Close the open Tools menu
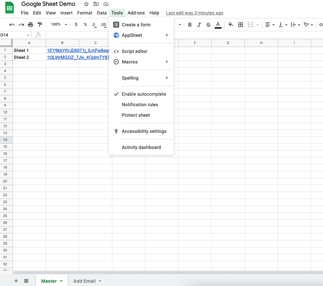 click(x=117, y=13)
